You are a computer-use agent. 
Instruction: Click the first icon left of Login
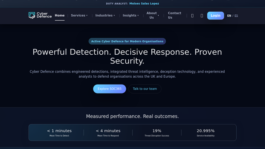click(x=192, y=16)
